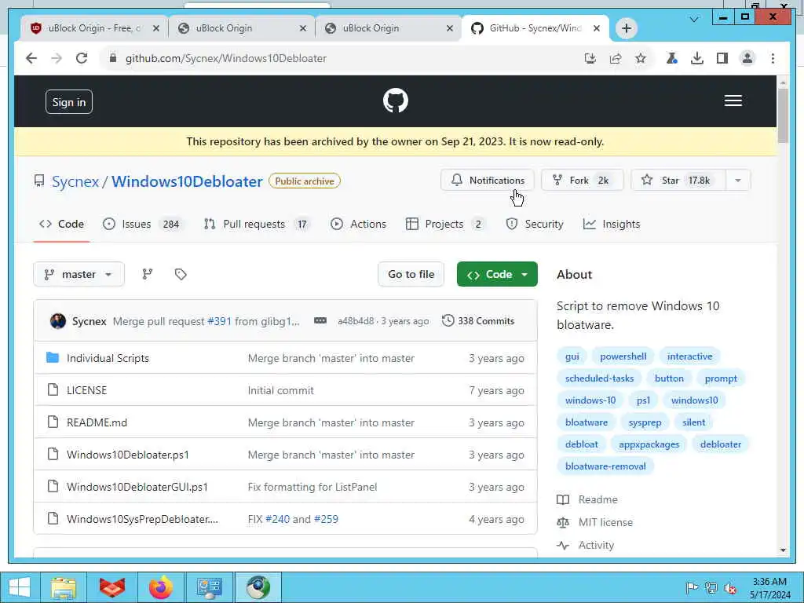804x603 pixels.
Task: View Insights tab
Action: tap(612, 224)
